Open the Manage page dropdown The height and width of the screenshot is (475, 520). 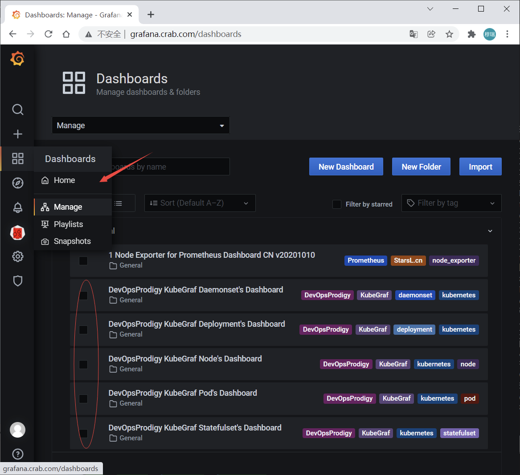[141, 125]
